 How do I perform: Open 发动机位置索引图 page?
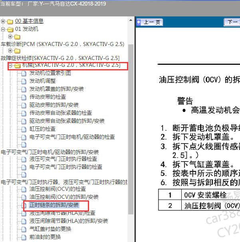tap(50, 73)
